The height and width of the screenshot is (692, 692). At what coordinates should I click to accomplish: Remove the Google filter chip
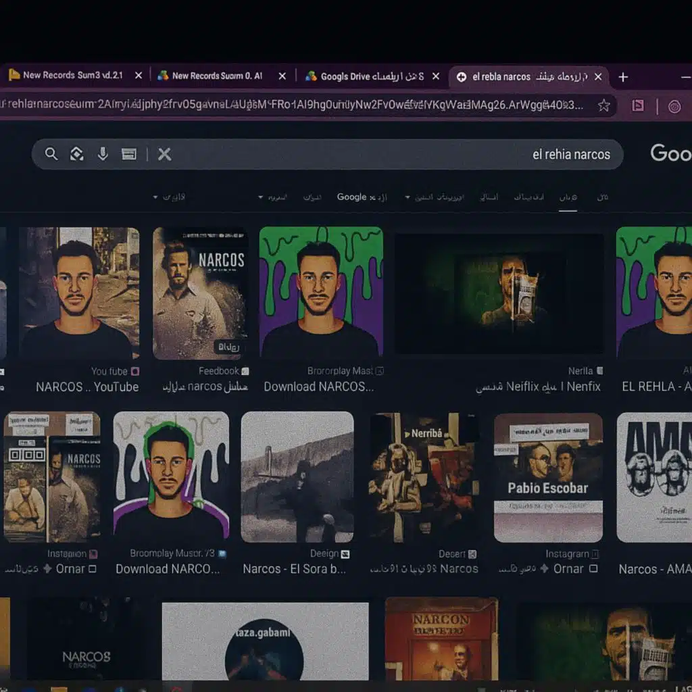(x=372, y=197)
